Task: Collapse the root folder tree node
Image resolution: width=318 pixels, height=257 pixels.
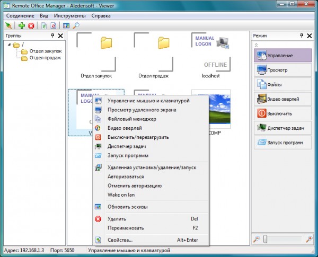Action: 10,45
